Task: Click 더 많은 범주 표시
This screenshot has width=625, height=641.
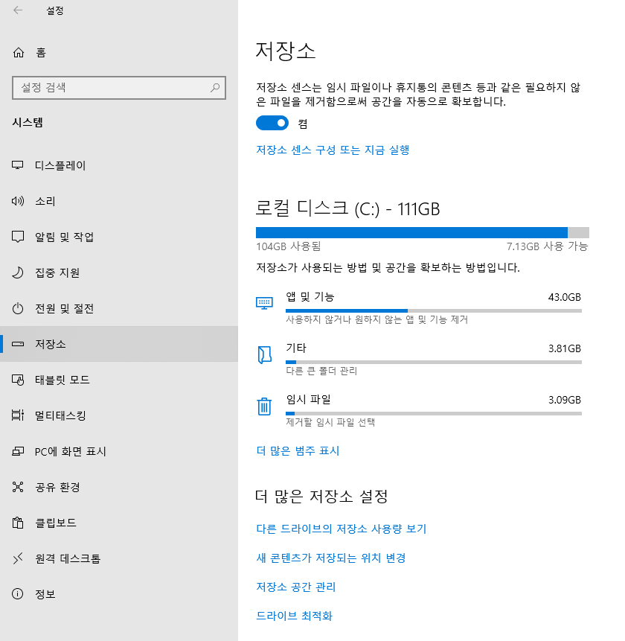Action: (x=295, y=450)
